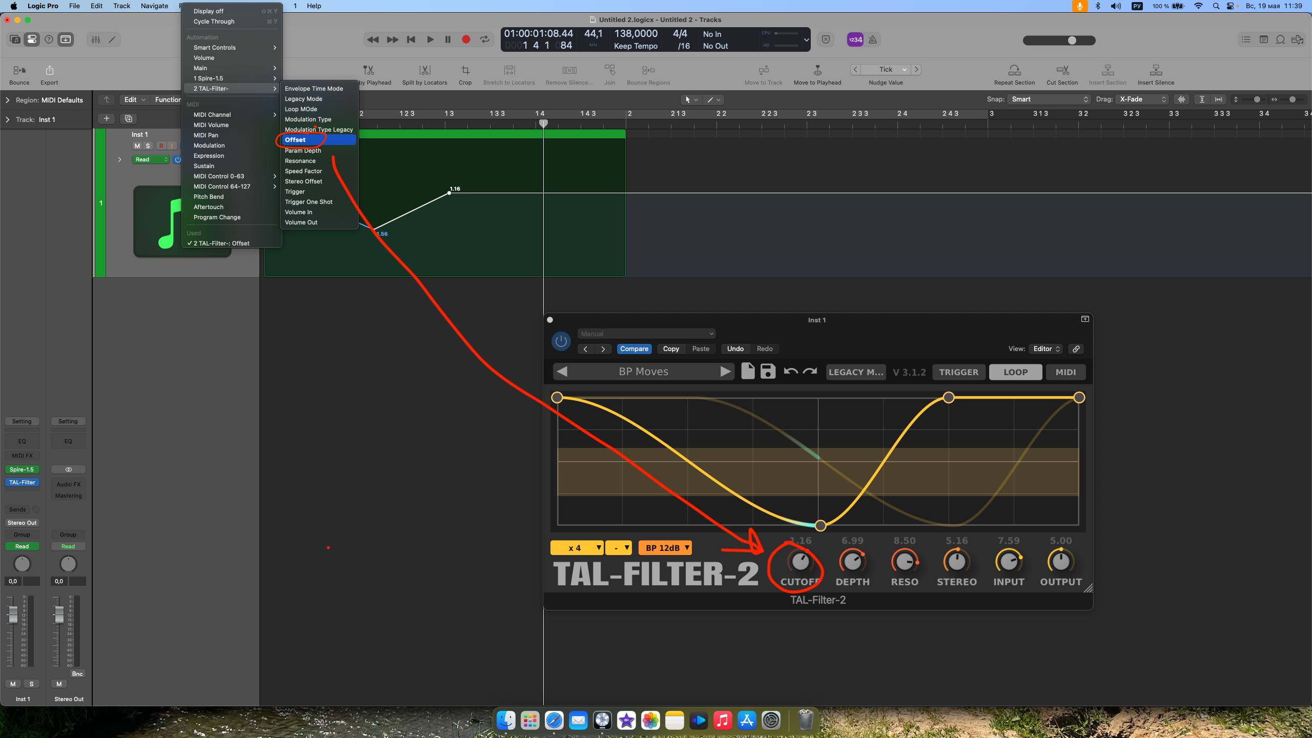
Task: Select Resonance in automation submenu
Action: 318,160
